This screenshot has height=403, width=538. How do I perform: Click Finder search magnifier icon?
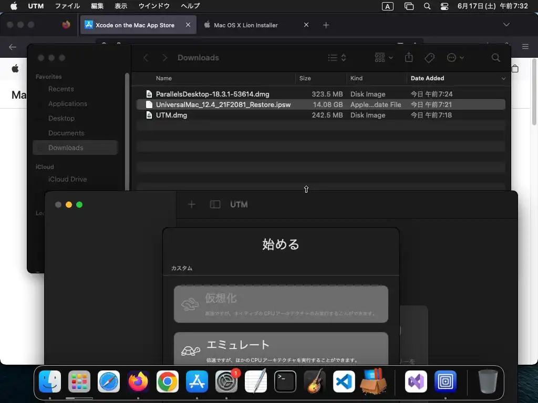click(x=495, y=58)
